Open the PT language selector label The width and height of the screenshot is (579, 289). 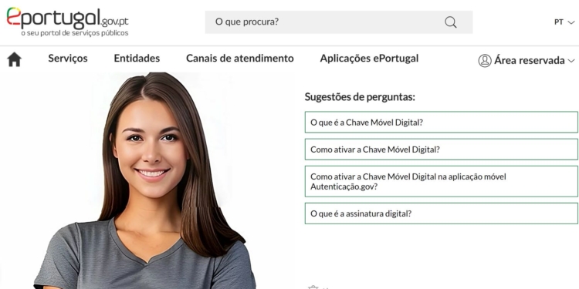pos(558,22)
